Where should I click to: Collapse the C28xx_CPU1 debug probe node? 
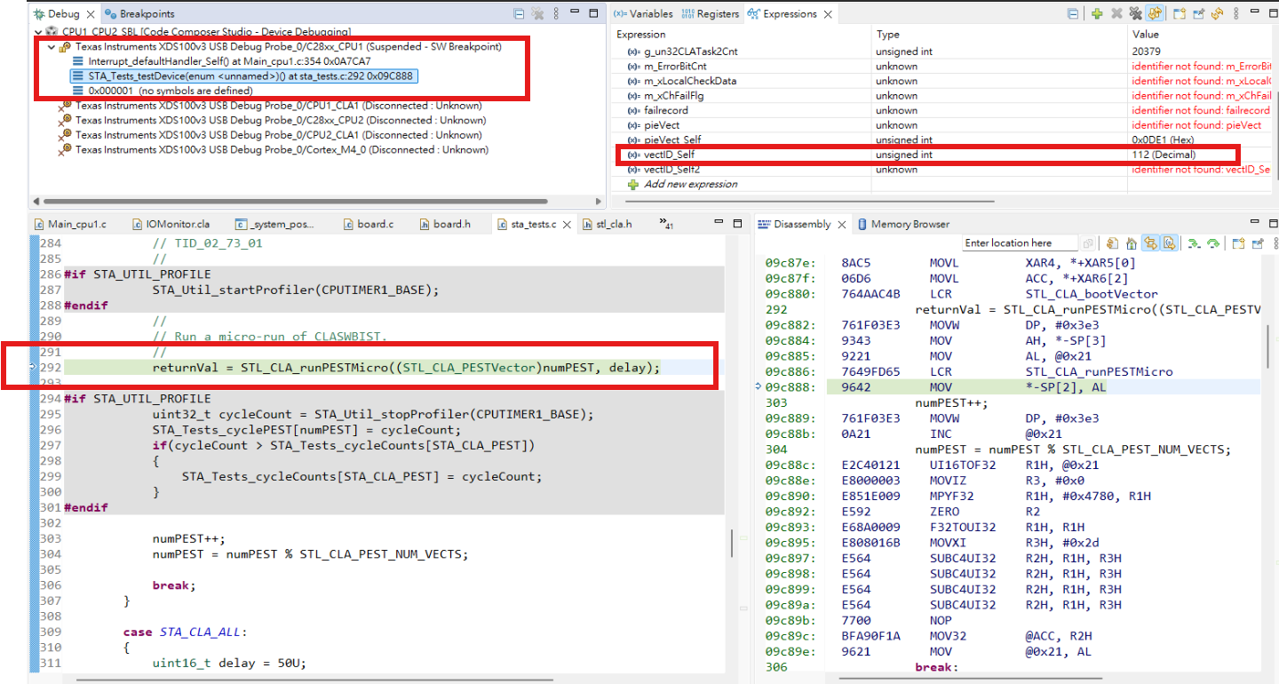point(52,46)
